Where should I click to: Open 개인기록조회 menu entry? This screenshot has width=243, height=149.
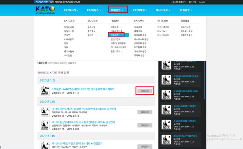click(x=163, y=27)
